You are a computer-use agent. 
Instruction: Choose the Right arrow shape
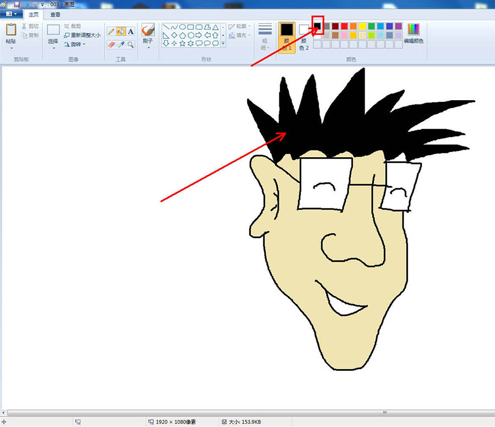(199, 35)
